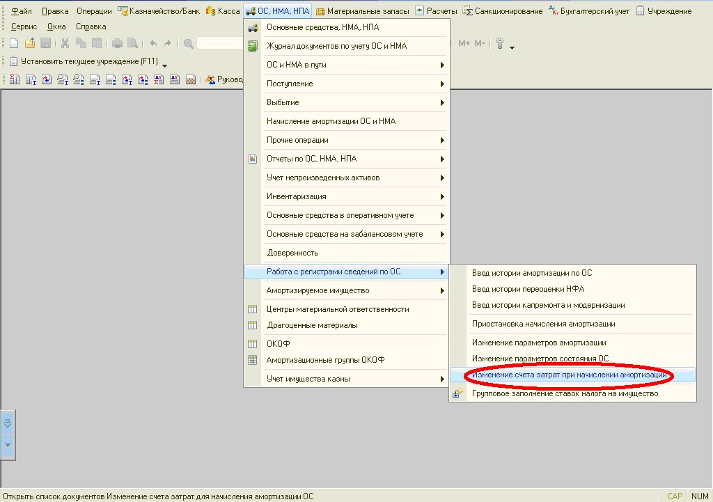Expand the Учет непроизведенных активов submenu

pos(347,178)
